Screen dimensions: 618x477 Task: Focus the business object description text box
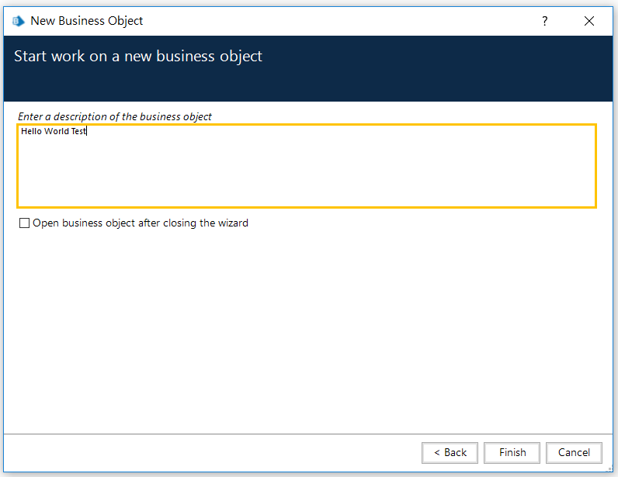click(307, 166)
